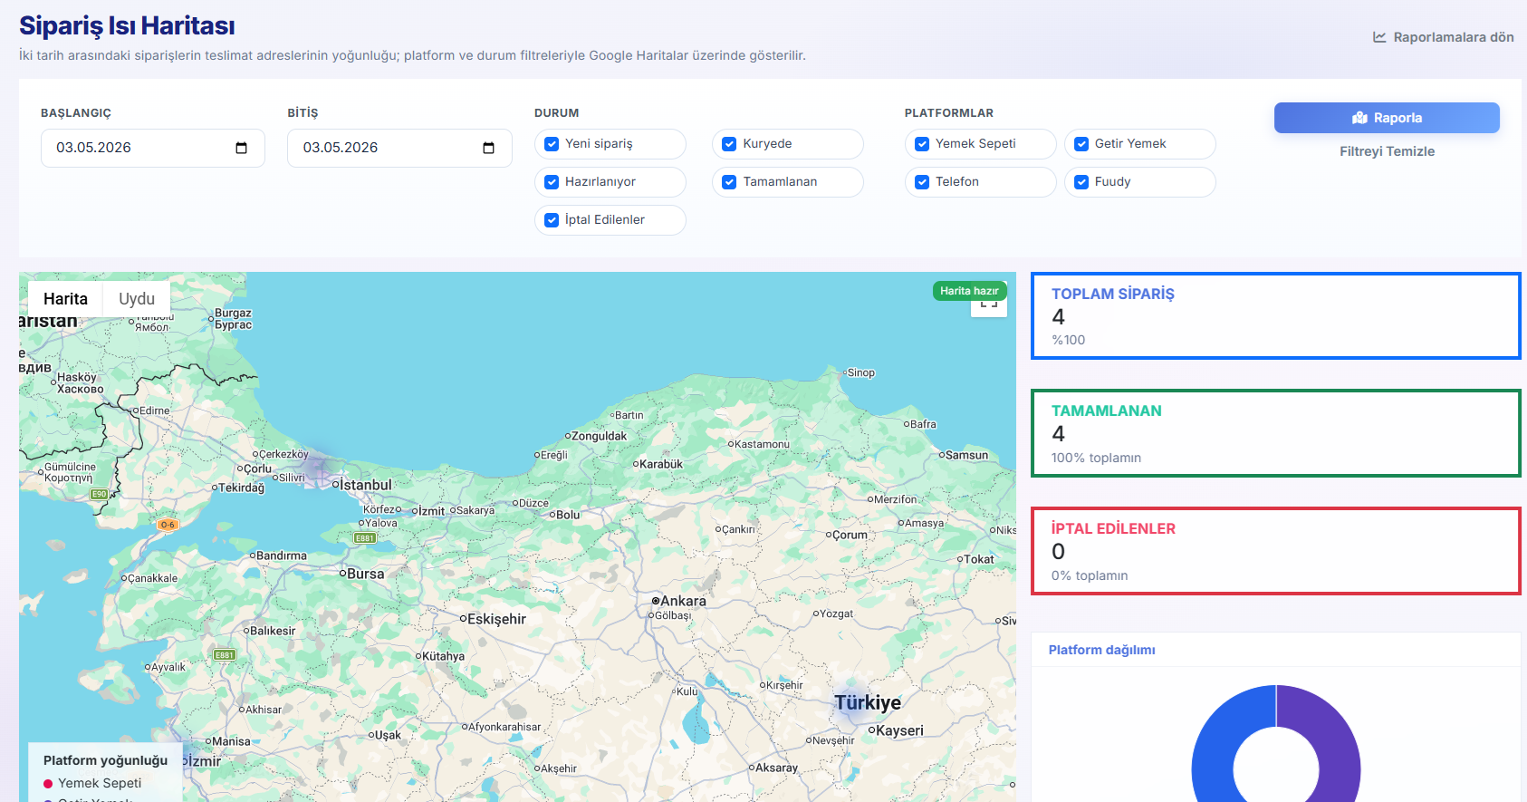Click the Platform dağılımı chart heading

[1101, 650]
